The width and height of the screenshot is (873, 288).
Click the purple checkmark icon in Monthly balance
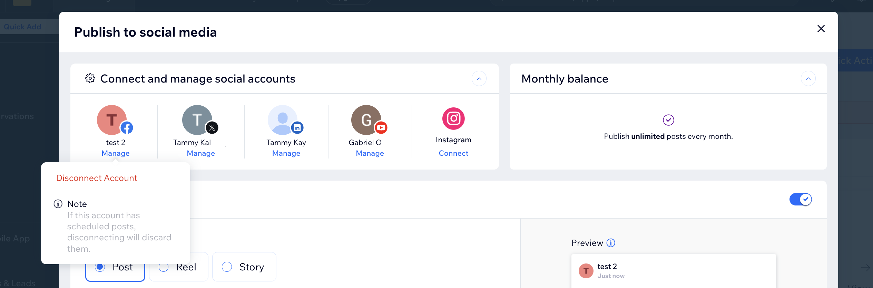[668, 120]
